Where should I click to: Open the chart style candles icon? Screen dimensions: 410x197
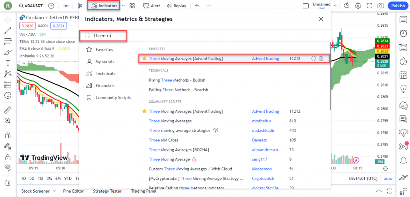80,6
